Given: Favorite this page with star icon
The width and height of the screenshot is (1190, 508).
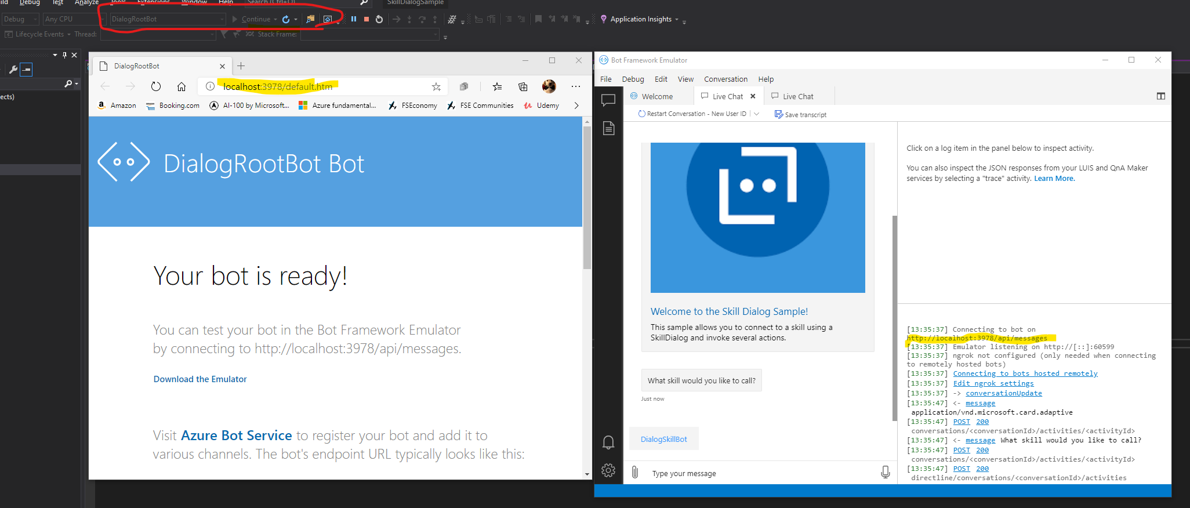Looking at the screenshot, I should pos(436,87).
